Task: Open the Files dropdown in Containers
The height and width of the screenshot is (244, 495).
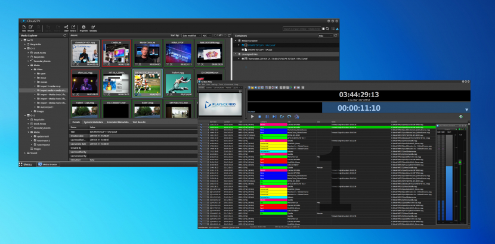Action: point(325,36)
